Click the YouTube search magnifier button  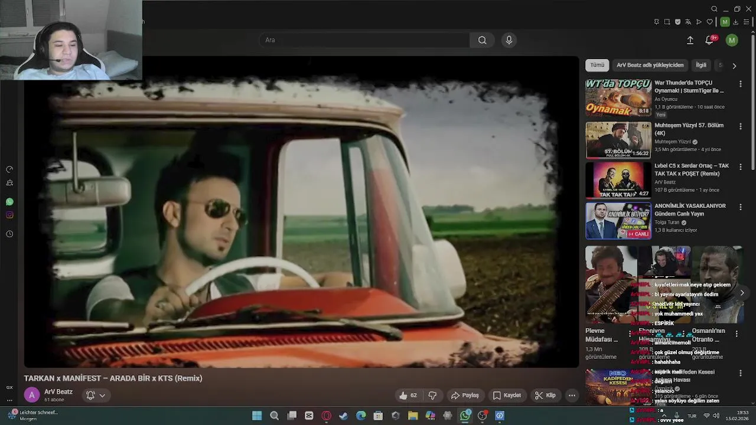click(x=482, y=40)
